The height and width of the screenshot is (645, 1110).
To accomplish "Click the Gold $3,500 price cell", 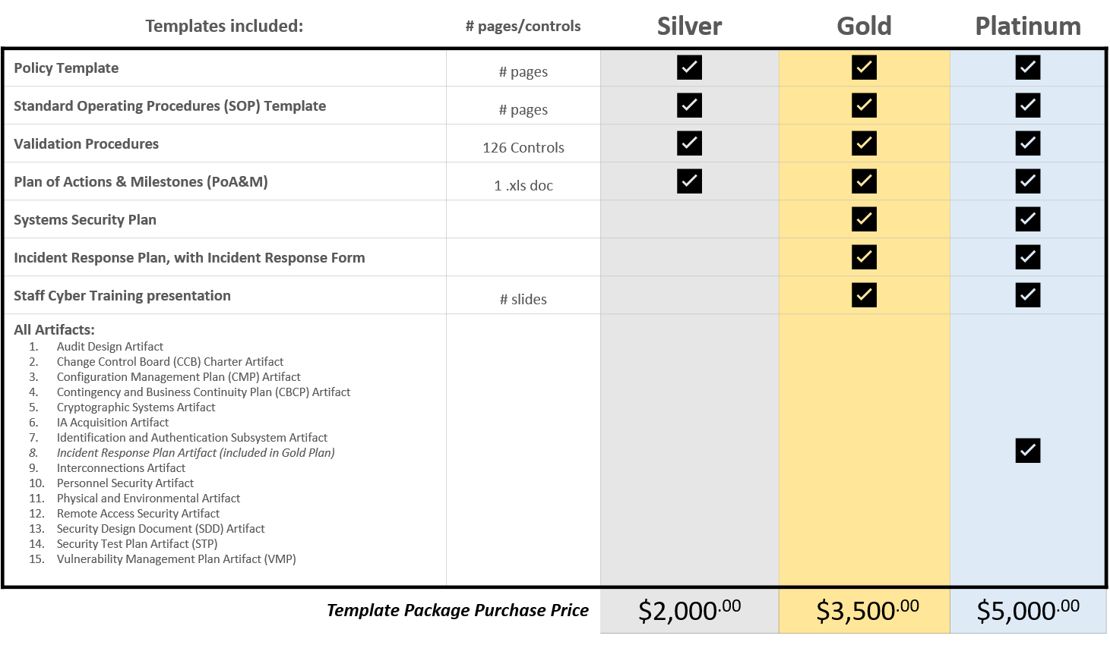I will coord(867,610).
